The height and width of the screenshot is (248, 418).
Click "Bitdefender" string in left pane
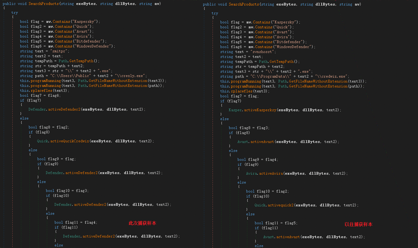pos(88,41)
